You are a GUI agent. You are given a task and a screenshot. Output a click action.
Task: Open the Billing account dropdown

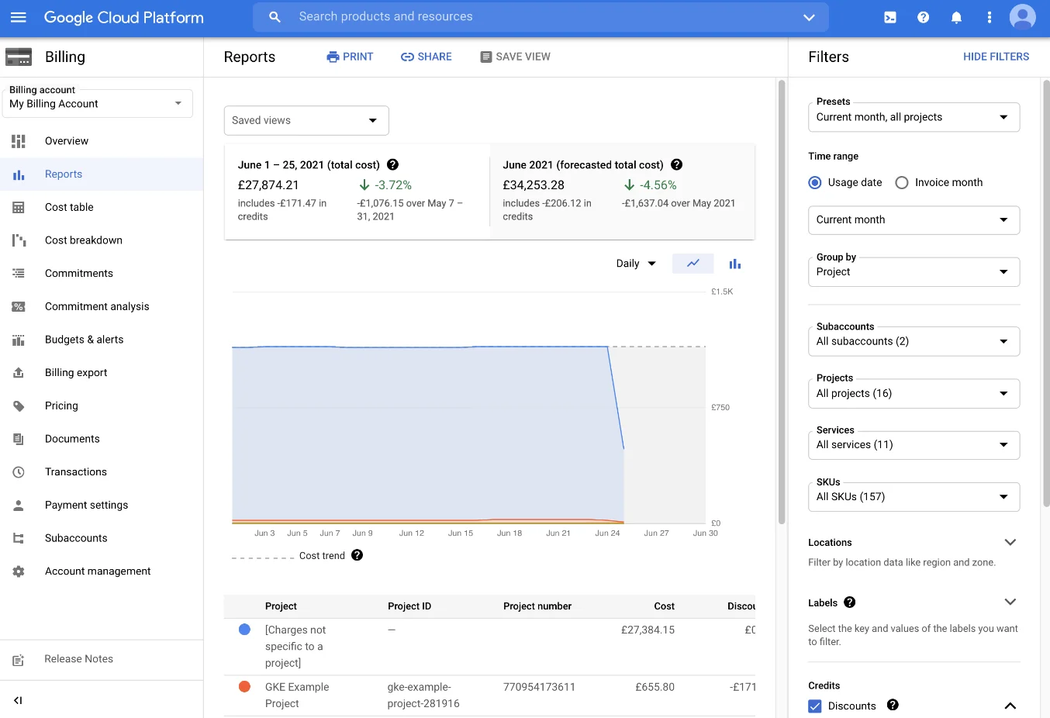point(98,103)
